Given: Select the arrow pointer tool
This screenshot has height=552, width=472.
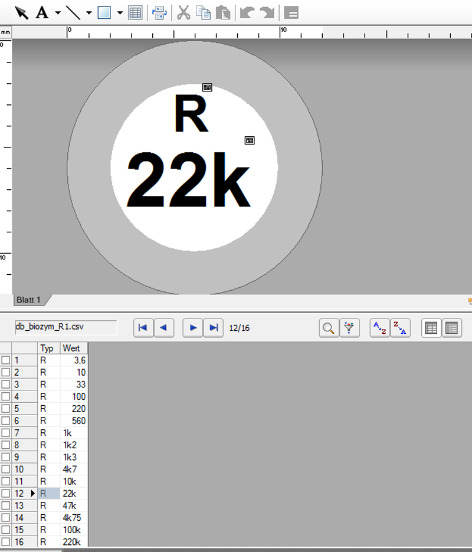Looking at the screenshot, I should 21,13.
